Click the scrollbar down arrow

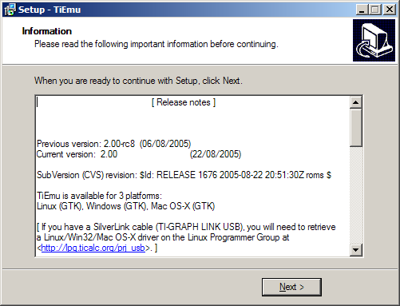coord(356,250)
